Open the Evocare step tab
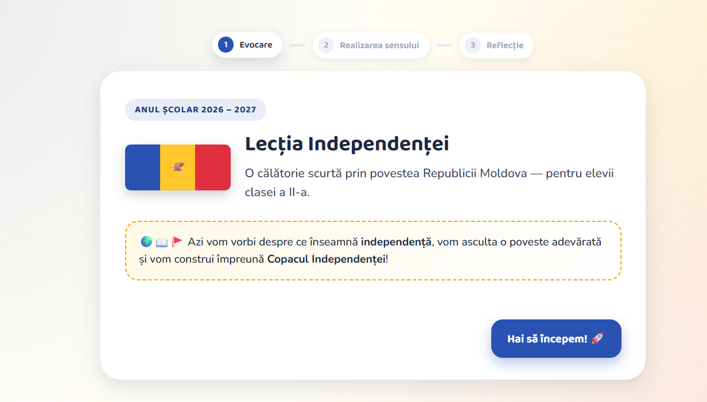 [x=247, y=45]
